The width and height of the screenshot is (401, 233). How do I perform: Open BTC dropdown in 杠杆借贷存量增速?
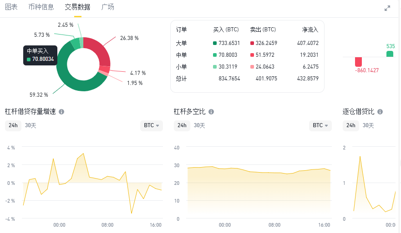[152, 125]
